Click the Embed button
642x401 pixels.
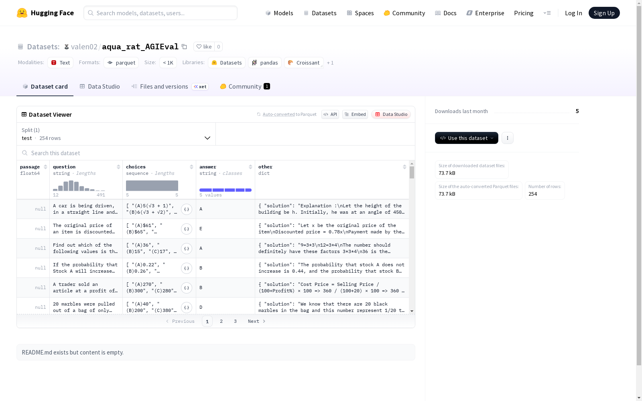point(355,114)
